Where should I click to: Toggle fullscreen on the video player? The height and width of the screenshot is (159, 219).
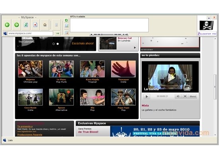185,96
